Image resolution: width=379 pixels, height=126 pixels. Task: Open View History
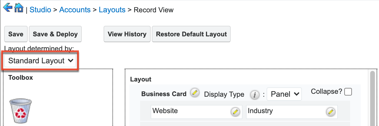tap(127, 34)
